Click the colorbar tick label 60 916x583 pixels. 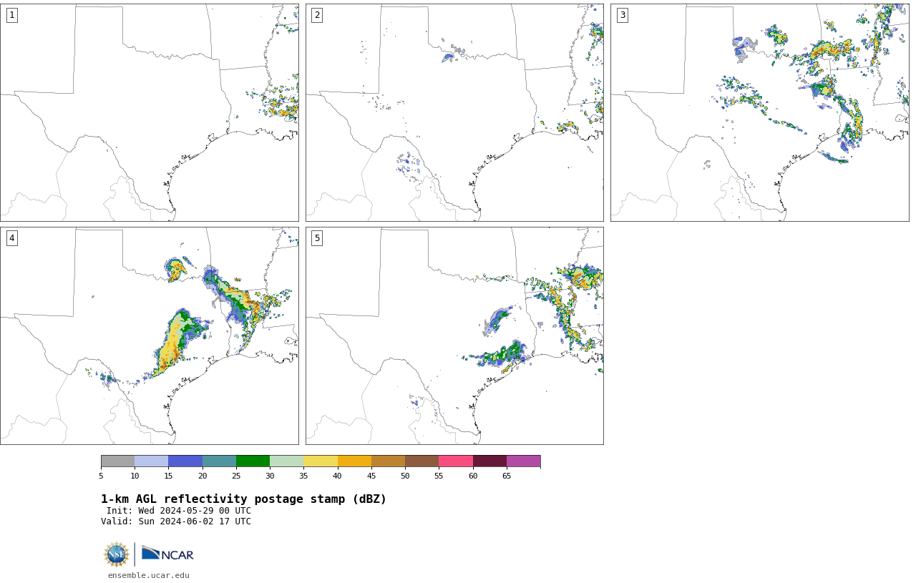click(x=473, y=476)
